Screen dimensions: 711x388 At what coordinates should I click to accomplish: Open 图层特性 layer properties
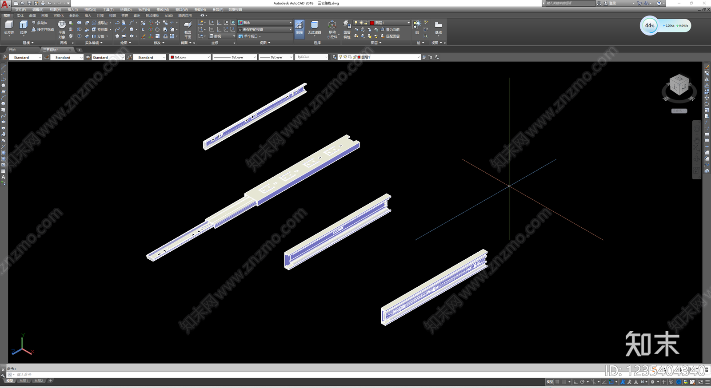click(x=347, y=29)
